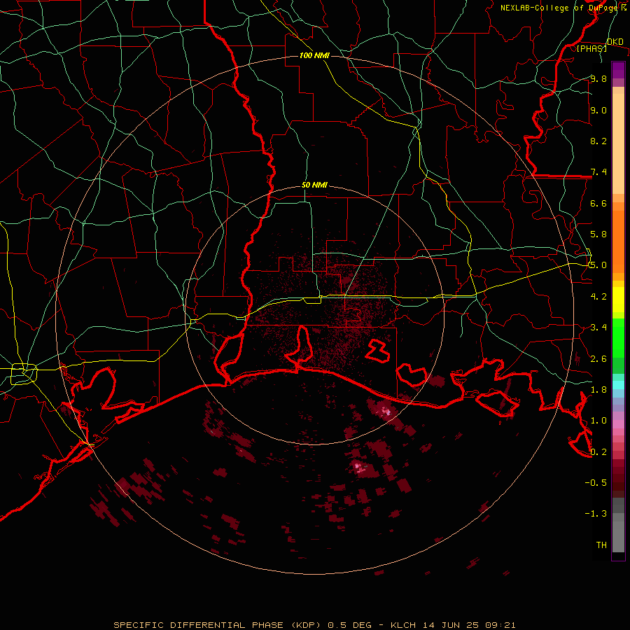The width and height of the screenshot is (630, 630).
Task: Click the 50 NMI range ring label
Action: point(314,185)
